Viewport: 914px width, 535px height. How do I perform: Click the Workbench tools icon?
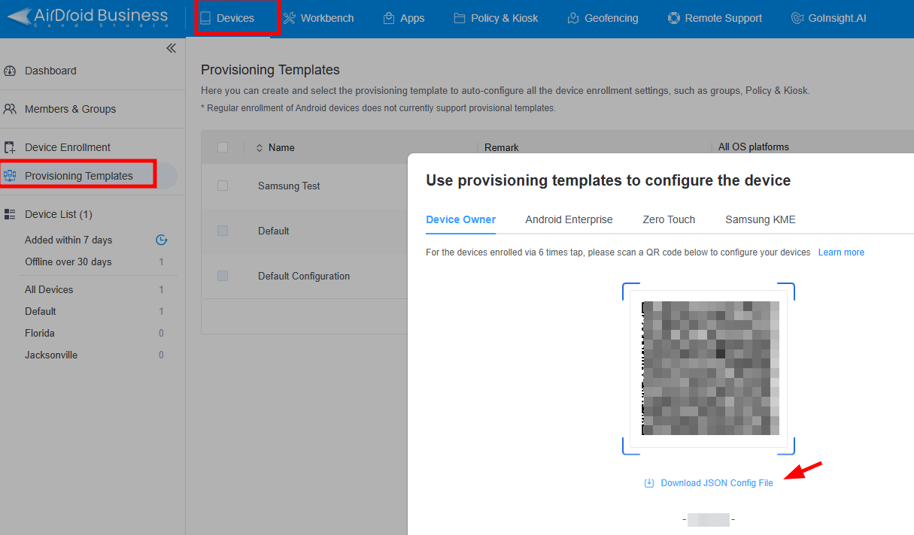point(289,18)
